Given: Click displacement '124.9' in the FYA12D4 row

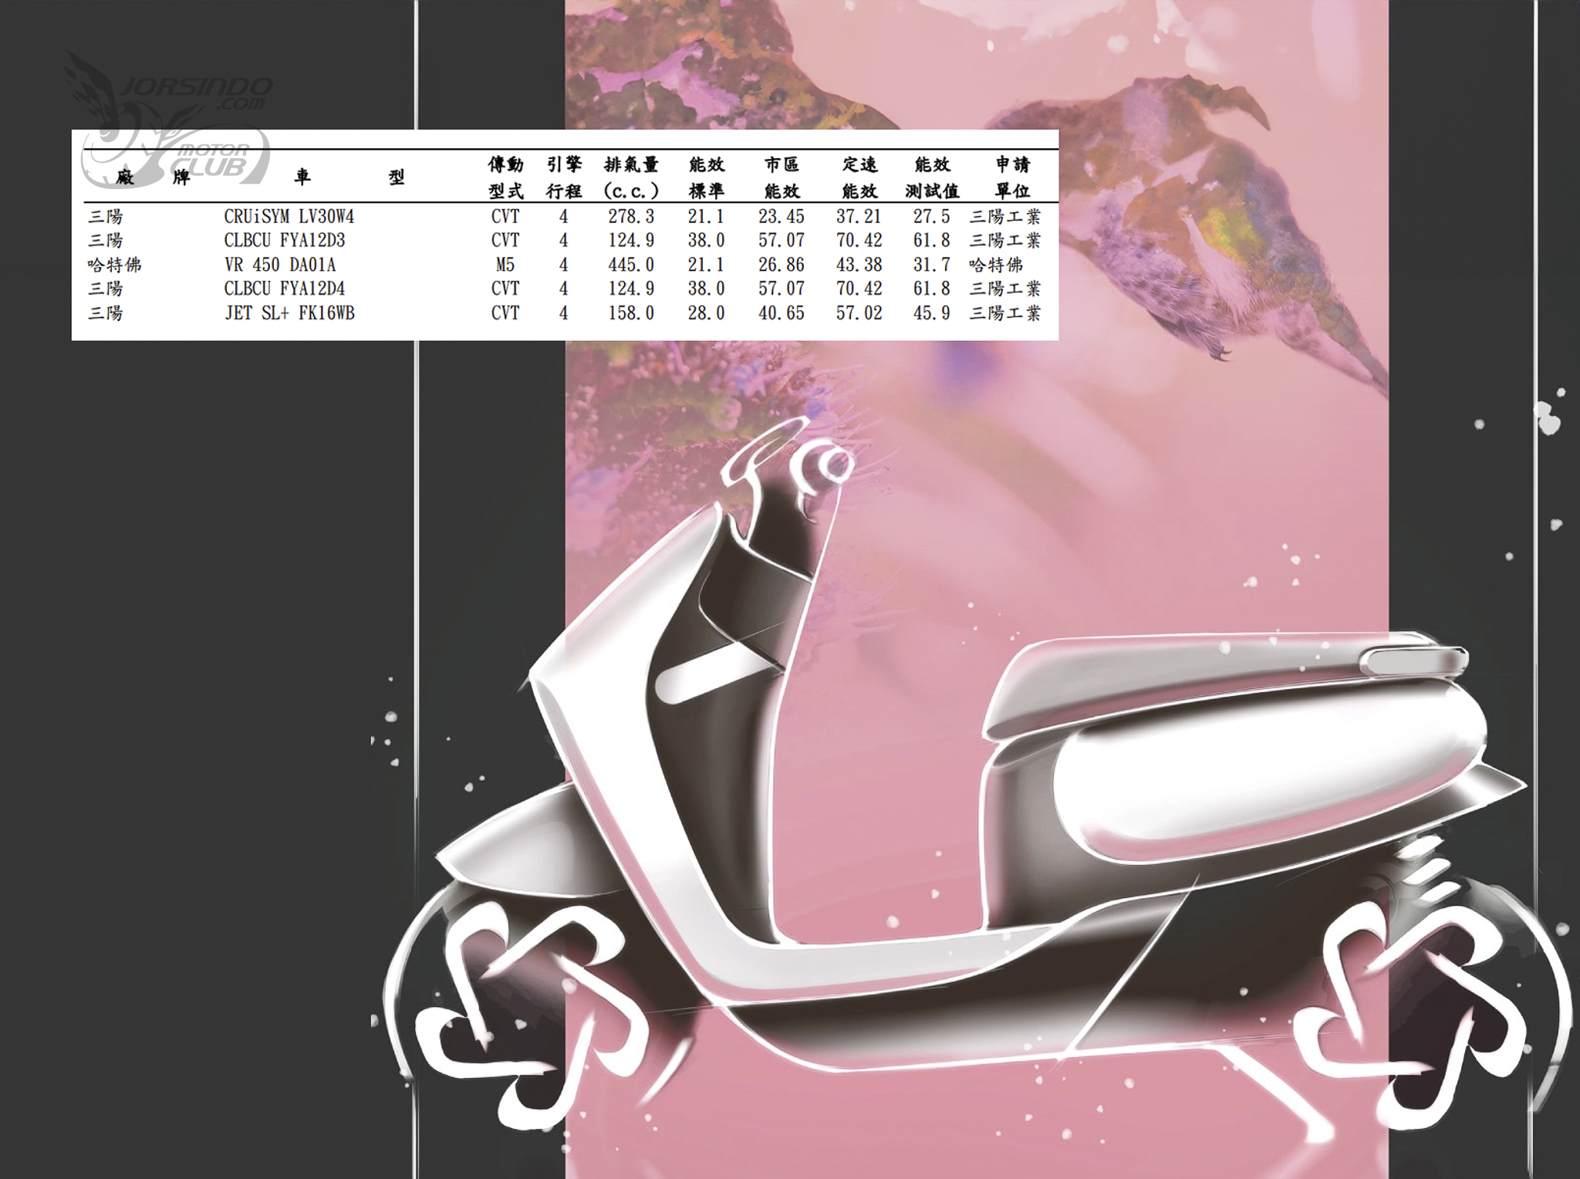Looking at the screenshot, I should [x=631, y=289].
